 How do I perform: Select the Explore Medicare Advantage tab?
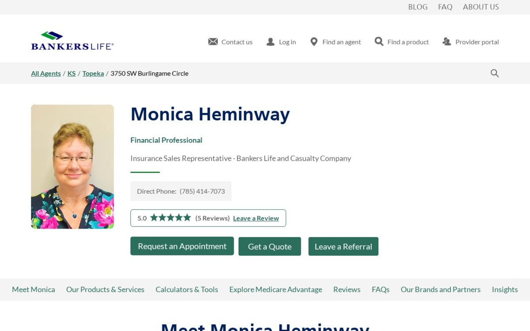coord(276,290)
